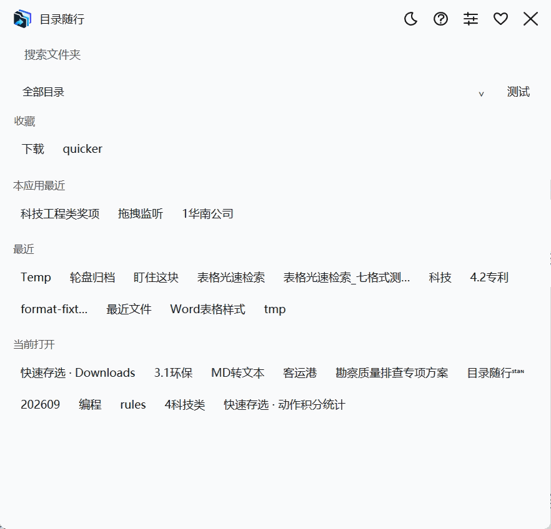This screenshot has height=529, width=551.
Task: Select rules open folder
Action: click(x=133, y=404)
